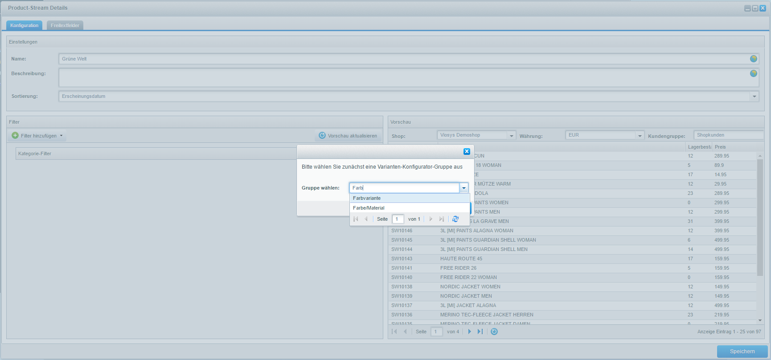Refresh the Gruppe wählen dropdown list
This screenshot has height=360, width=771.
455,219
